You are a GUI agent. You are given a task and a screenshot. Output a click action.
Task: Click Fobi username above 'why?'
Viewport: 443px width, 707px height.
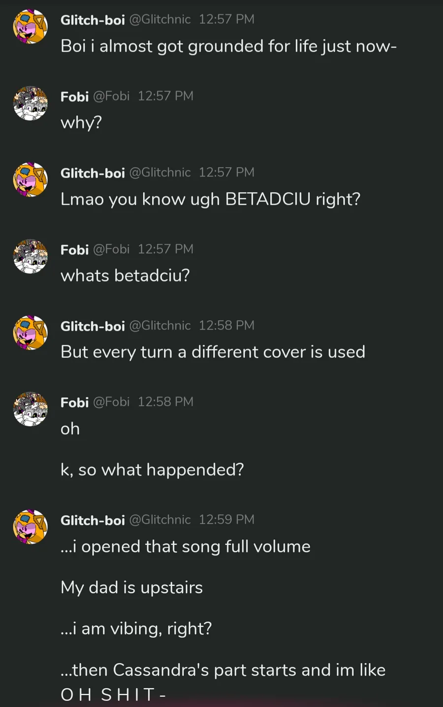(x=74, y=97)
